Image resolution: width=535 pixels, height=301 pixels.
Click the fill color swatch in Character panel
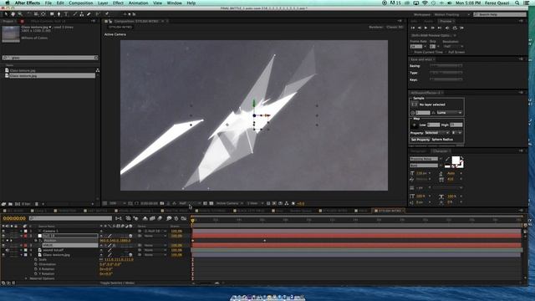[x=456, y=160]
